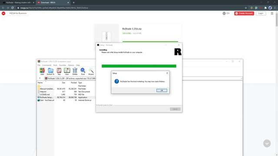278x156 pixels.
Task: Click the black R logo in Setup window
Action: (178, 52)
